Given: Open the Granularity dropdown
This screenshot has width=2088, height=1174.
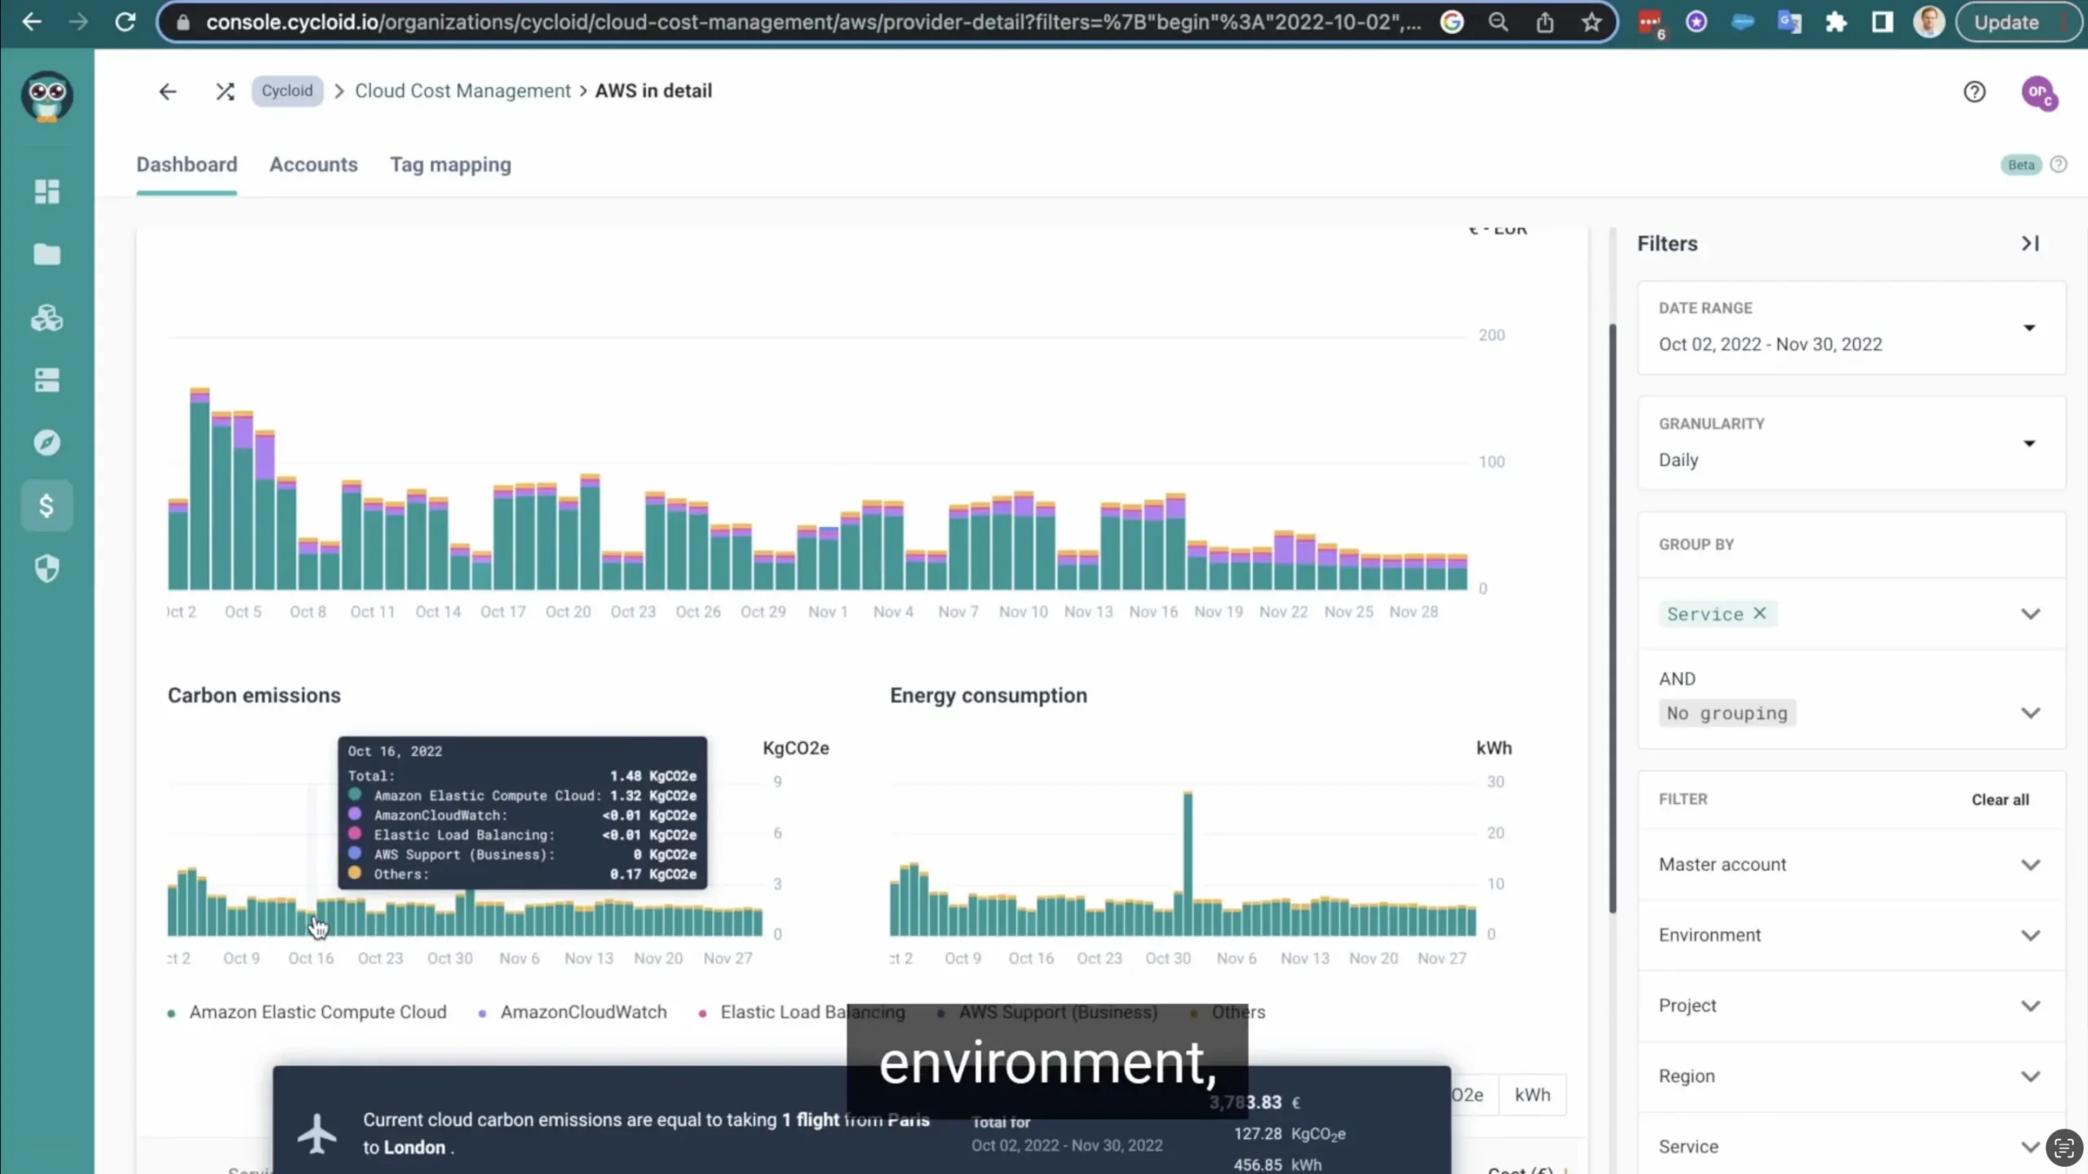Looking at the screenshot, I should click(x=1851, y=443).
